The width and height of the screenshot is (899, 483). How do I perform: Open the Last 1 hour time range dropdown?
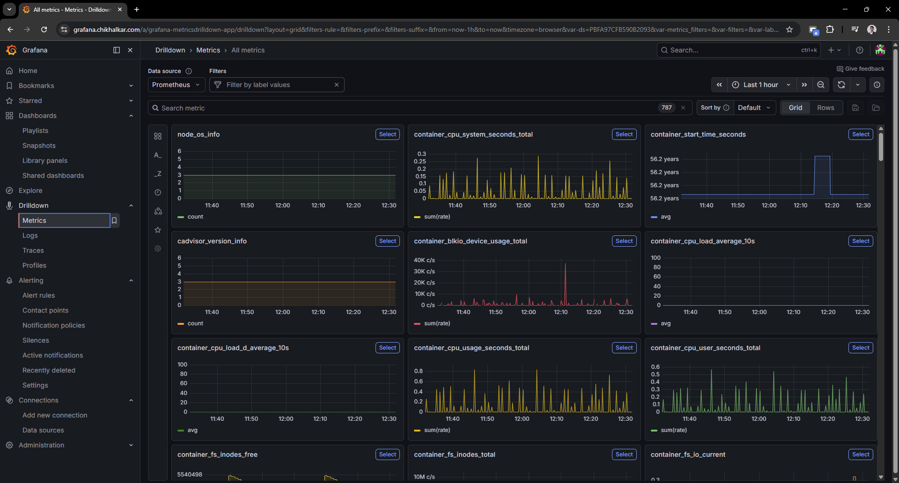[761, 85]
